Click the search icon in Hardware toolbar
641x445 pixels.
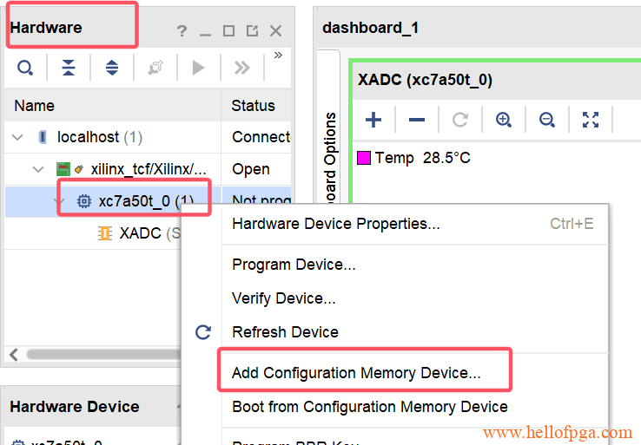coord(25,68)
